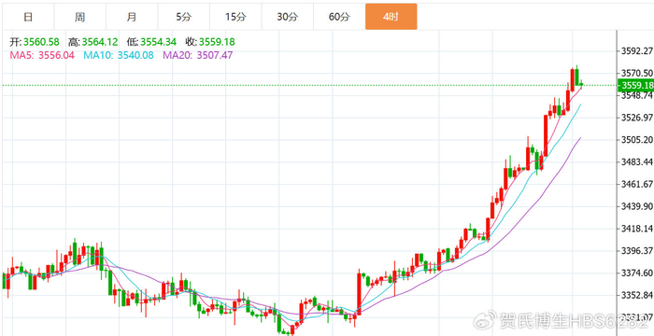Click the 3418.14 price axis label

pos(636,229)
